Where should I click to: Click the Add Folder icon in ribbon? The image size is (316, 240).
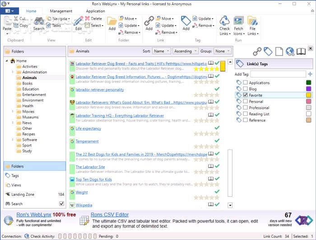(x=112, y=21)
